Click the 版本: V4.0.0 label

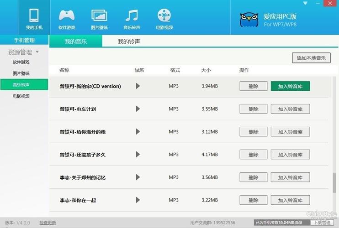pos(17,223)
